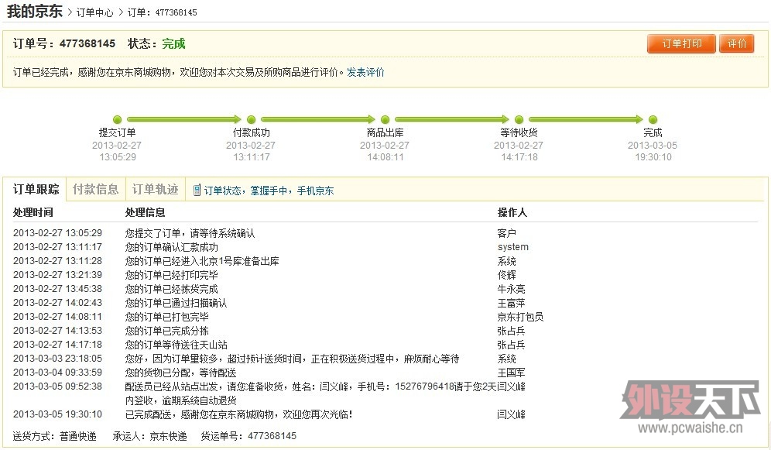Click time 13:05:29 under 提交订单 step
This screenshot has height=450, width=771.
pos(118,157)
